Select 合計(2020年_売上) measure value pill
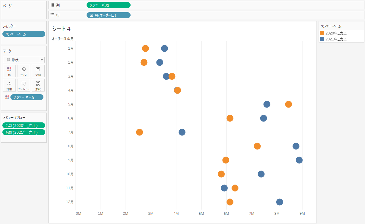The width and height of the screenshot is (365, 224). click(x=24, y=125)
